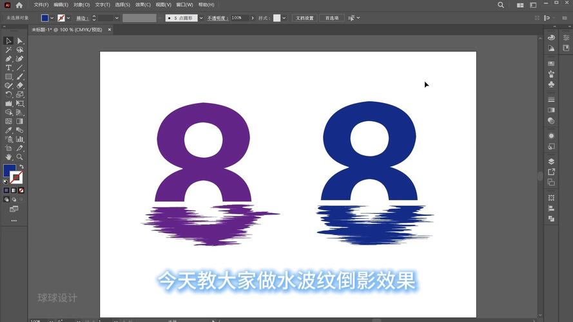
Task: Go to the Home screen icon
Action: (x=19, y=5)
